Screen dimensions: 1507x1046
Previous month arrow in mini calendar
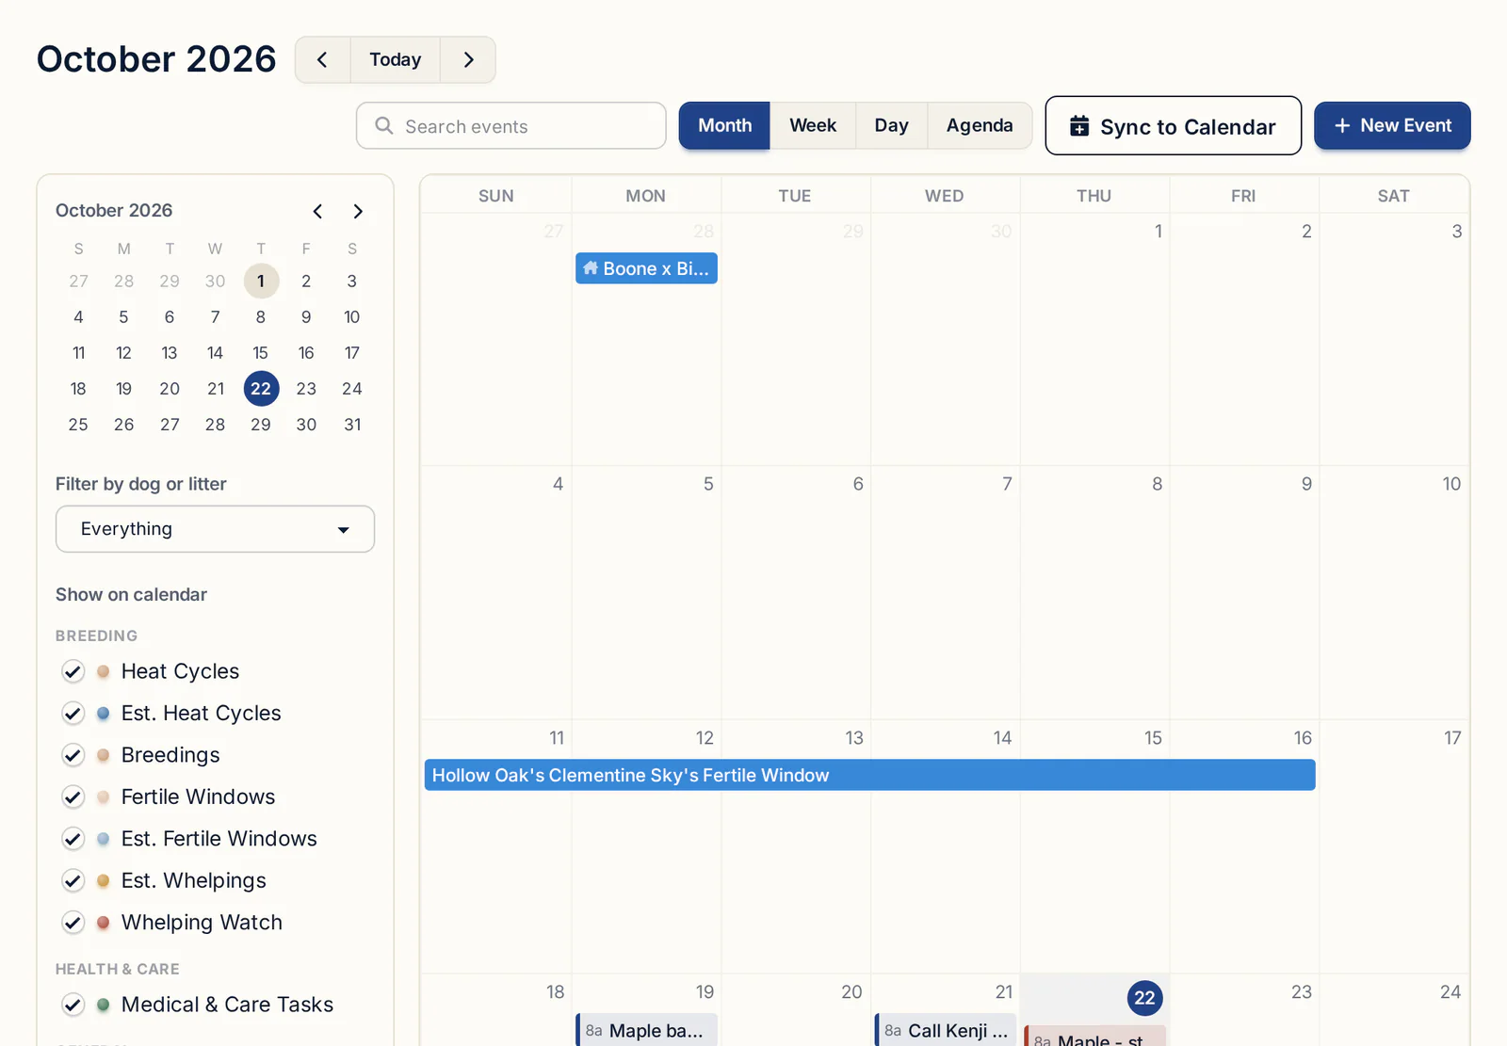click(318, 211)
